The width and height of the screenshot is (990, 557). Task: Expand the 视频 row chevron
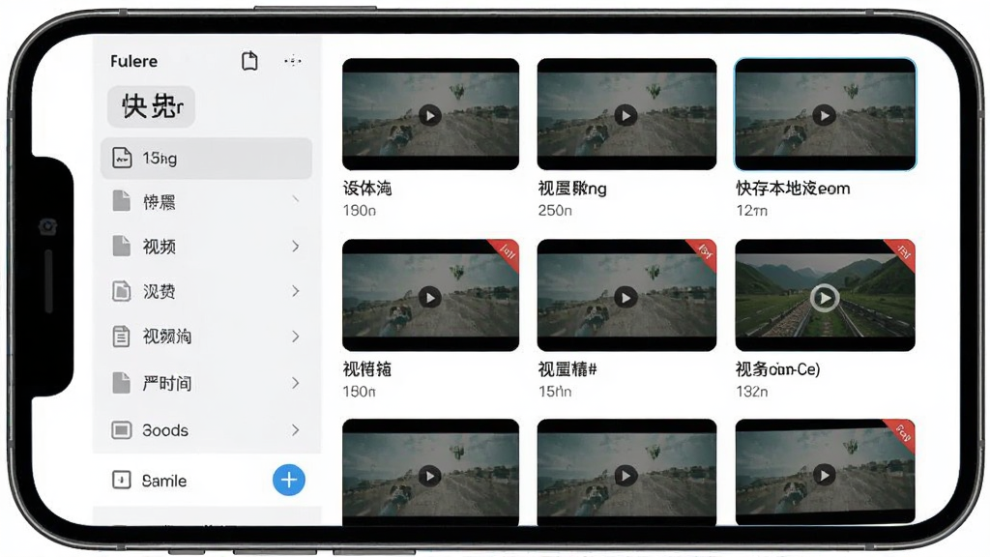tap(296, 246)
